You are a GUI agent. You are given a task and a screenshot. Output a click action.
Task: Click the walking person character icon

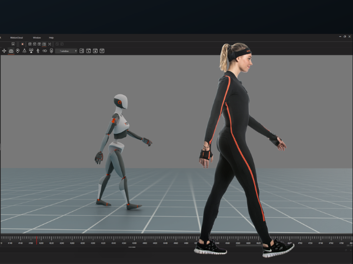click(38, 51)
